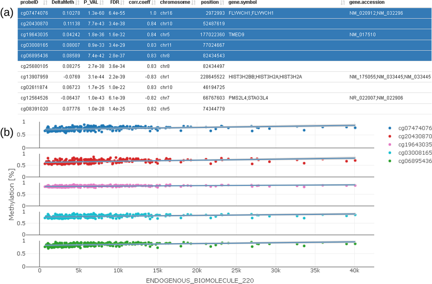Click blue legend marker for cg07474076
The height and width of the screenshot is (284, 432).
click(390, 128)
